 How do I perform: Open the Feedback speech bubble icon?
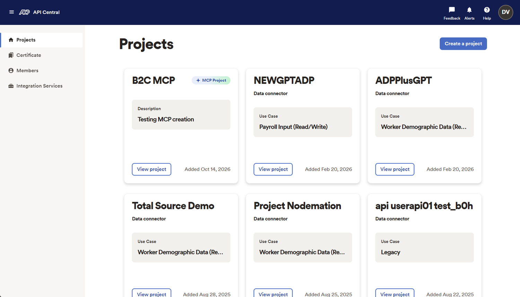(452, 10)
